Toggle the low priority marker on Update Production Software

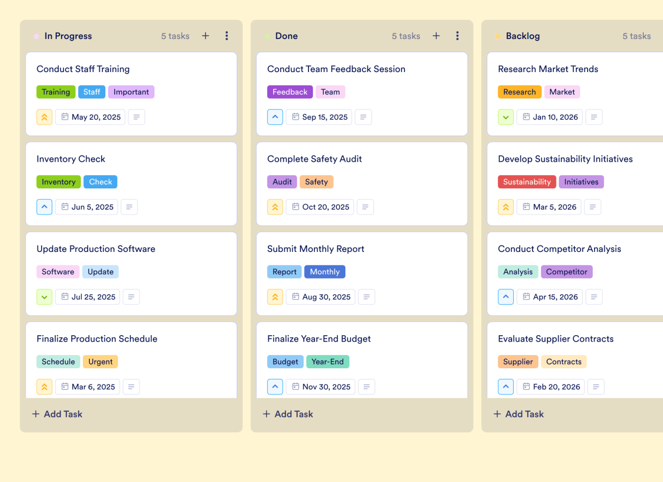44,297
